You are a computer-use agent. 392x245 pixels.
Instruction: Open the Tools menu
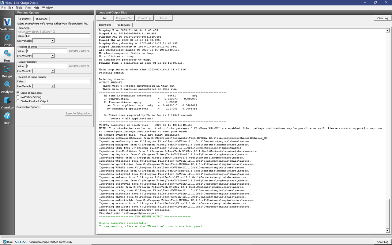point(19,8)
